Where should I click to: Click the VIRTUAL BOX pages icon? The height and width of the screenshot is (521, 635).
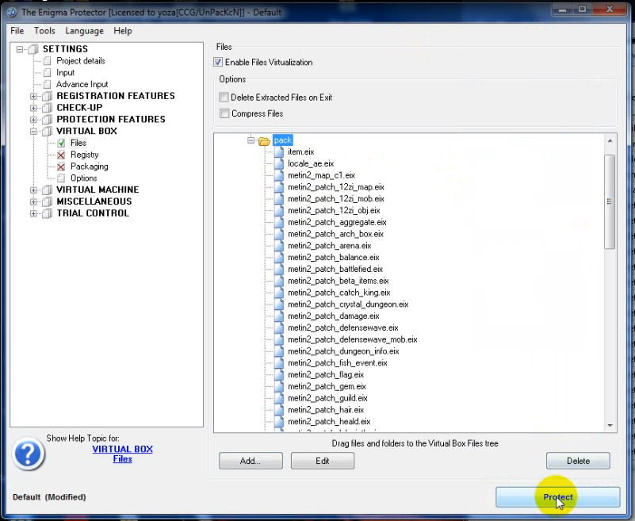pos(48,132)
